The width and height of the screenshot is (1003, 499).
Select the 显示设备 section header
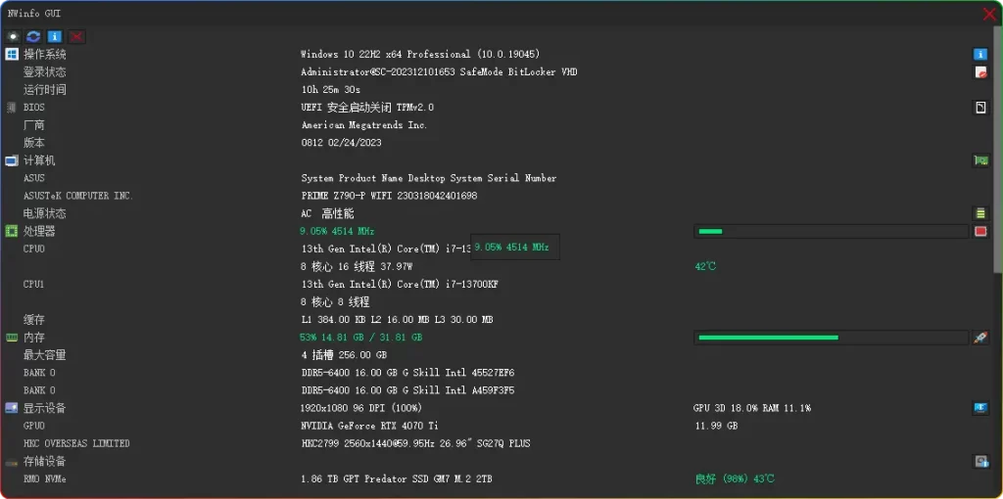[x=45, y=408]
